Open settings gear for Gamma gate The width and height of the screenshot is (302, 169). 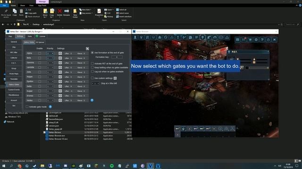pos(60,62)
